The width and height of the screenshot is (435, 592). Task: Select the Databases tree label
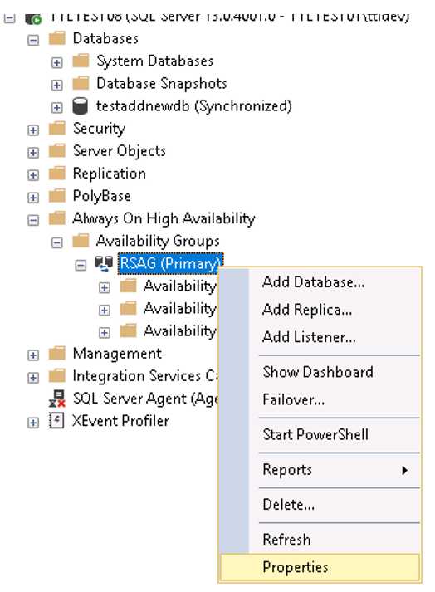[105, 38]
